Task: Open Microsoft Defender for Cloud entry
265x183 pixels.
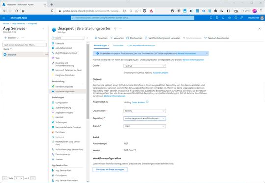Action: 68,70
